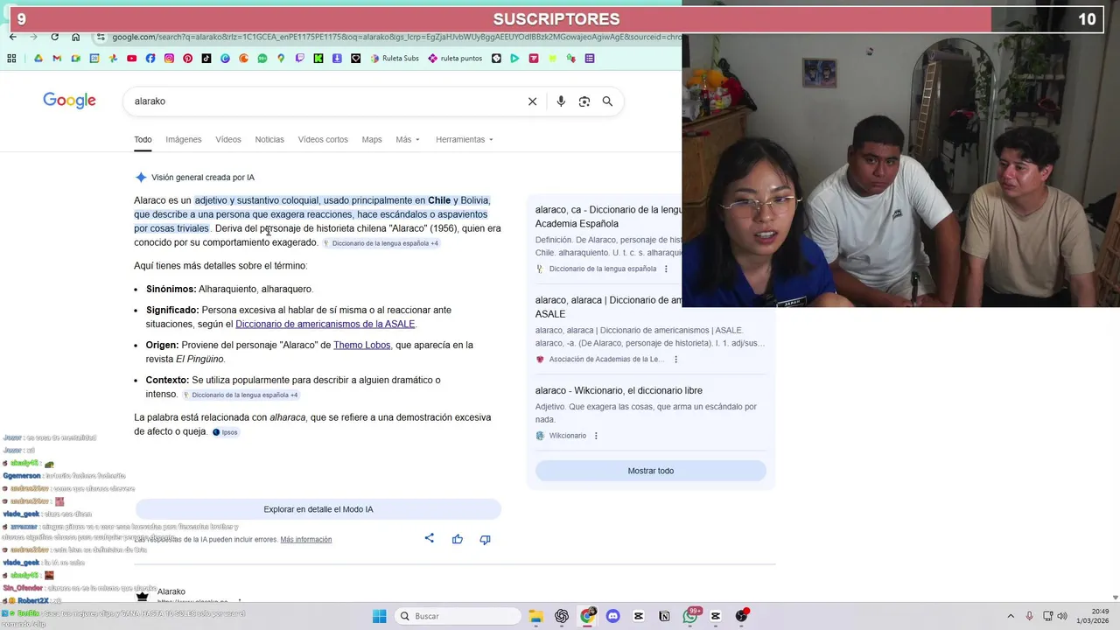Start voice search with the microphone icon
Viewport: 1120px width, 630px height.
point(561,101)
